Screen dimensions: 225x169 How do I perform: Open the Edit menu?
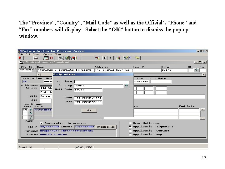pos(28,54)
